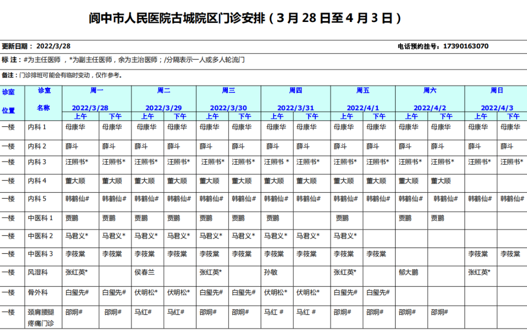Click the 周六 column header
Image resolution: width=527 pixels, height=330 pixels.
pos(429,91)
